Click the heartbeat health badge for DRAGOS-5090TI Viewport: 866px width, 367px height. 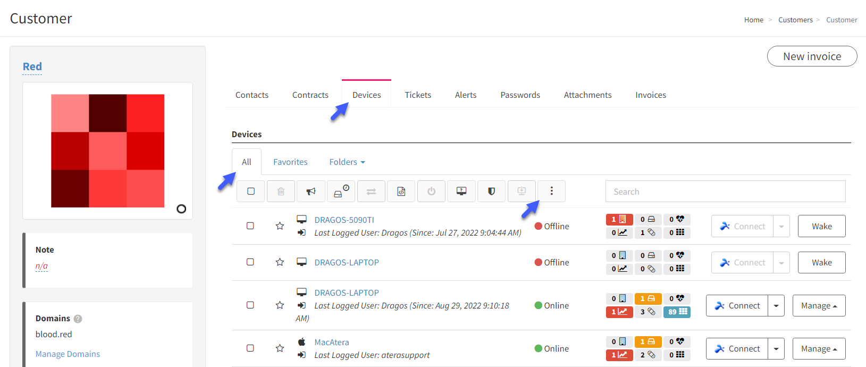(x=677, y=219)
